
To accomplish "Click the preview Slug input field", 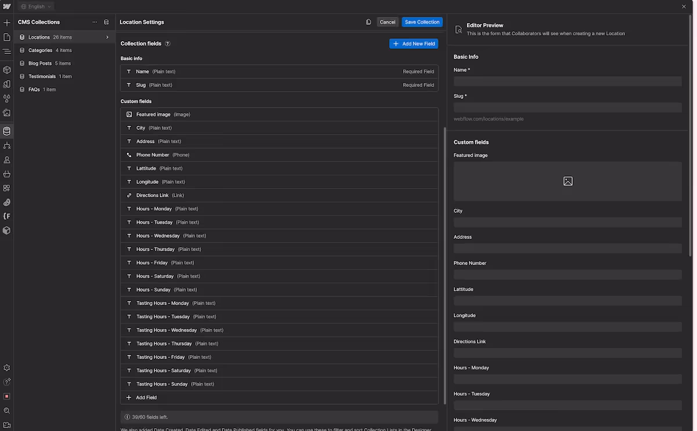I will [567, 107].
